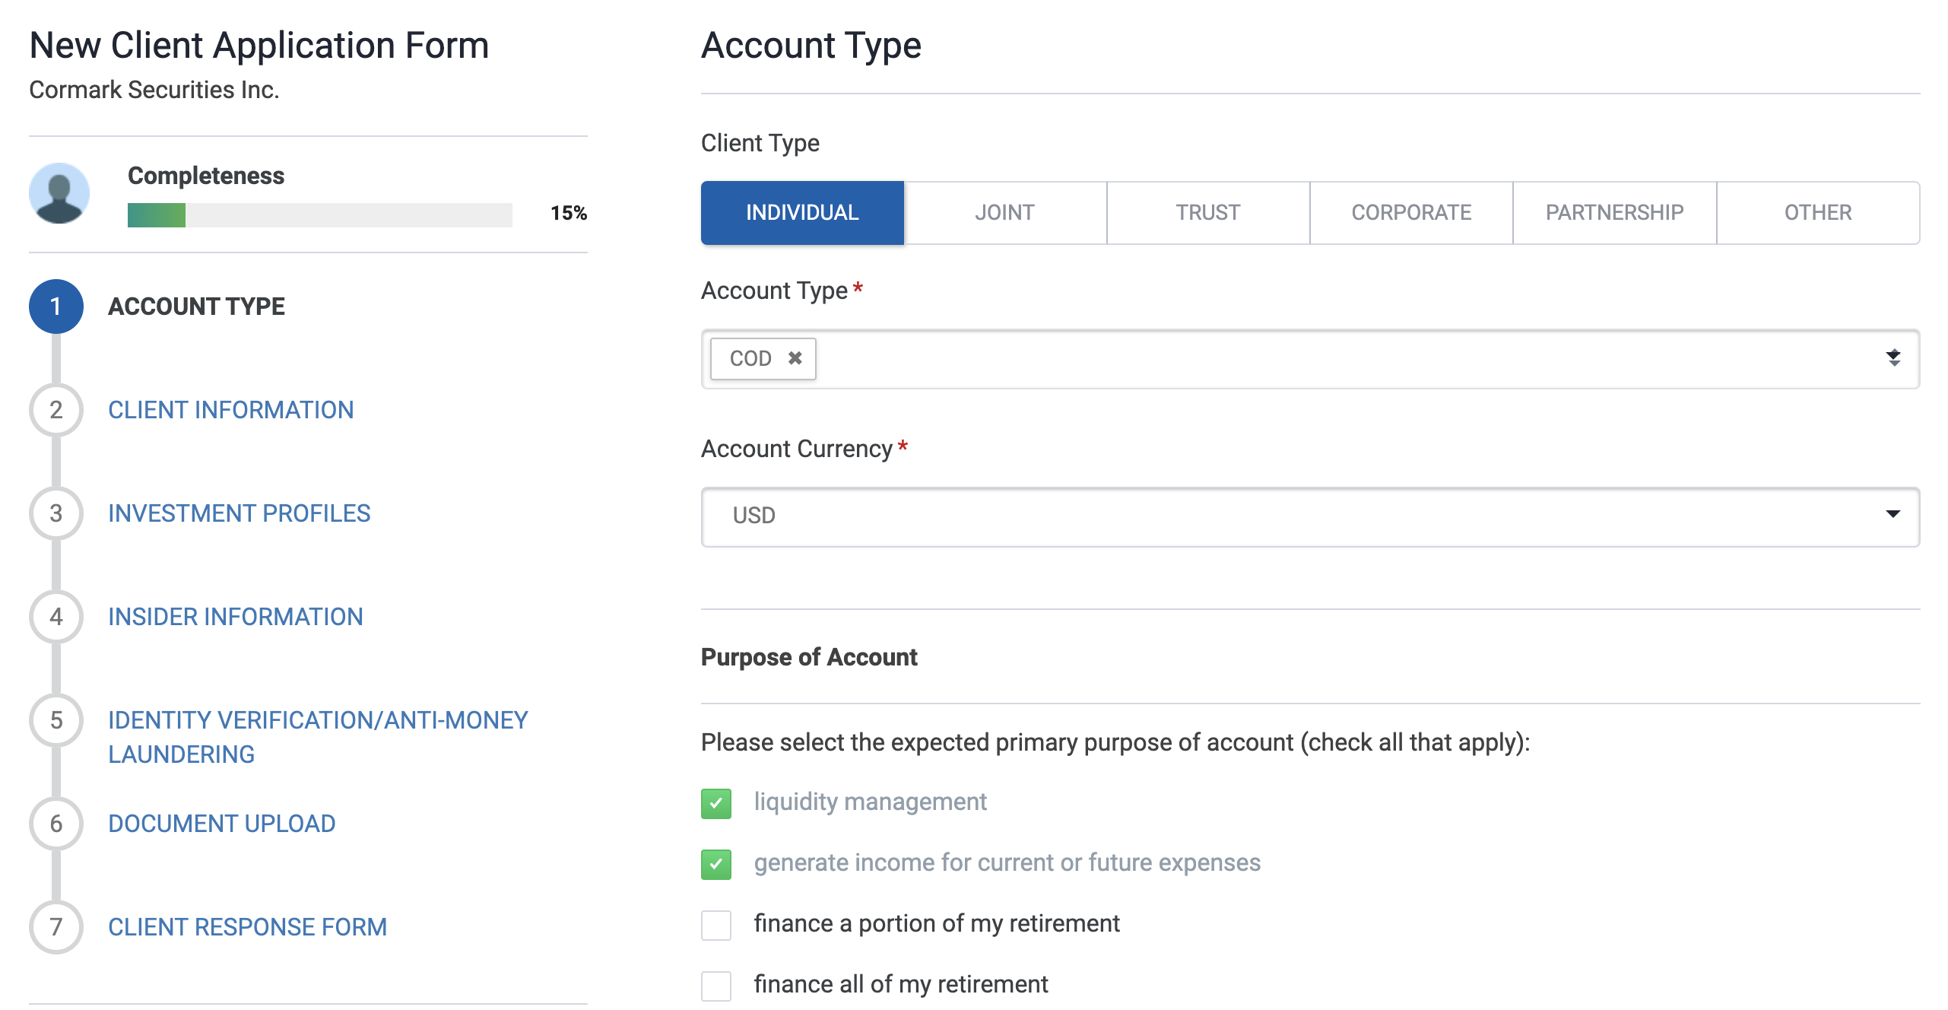Click the Document Upload step 6 icon
1948x1010 pixels.
pyautogui.click(x=56, y=822)
